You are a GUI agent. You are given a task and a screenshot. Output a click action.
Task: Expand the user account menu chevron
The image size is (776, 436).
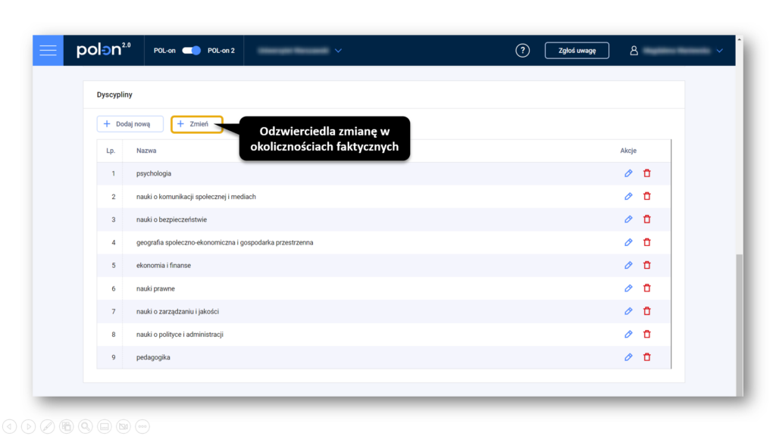click(720, 51)
